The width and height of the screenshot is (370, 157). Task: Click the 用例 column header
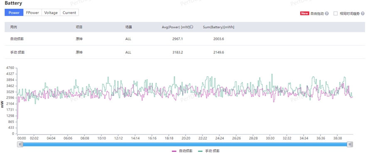[13, 27]
